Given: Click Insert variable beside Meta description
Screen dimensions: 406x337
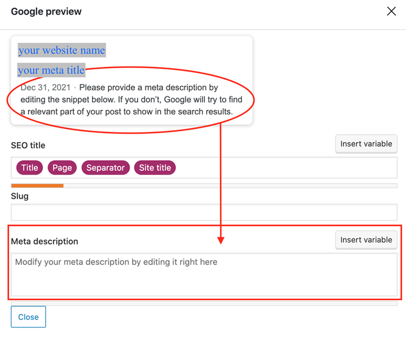Looking at the screenshot, I should tap(366, 240).
